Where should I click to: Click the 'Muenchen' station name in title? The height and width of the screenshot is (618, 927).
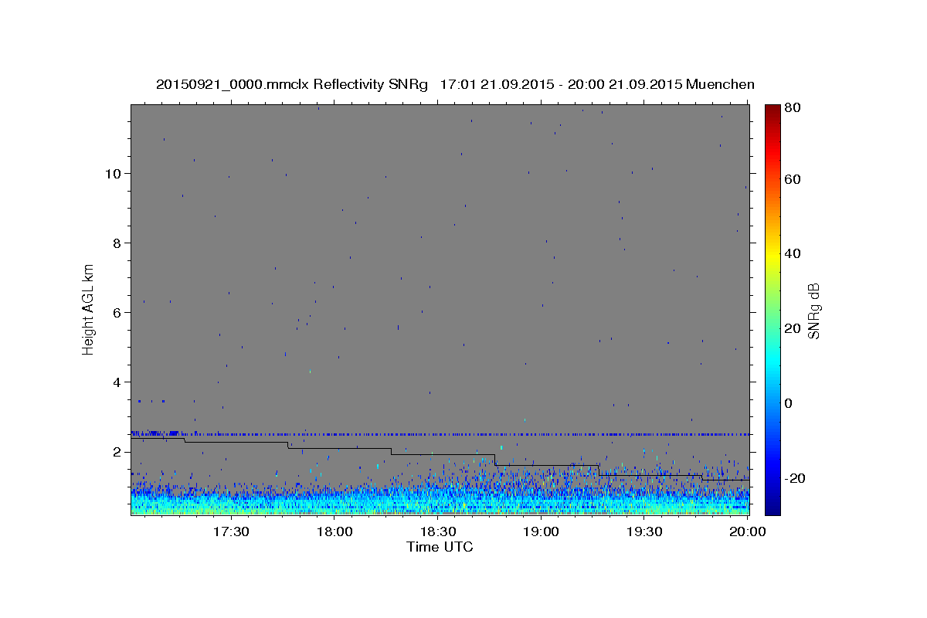pyautogui.click(x=720, y=84)
